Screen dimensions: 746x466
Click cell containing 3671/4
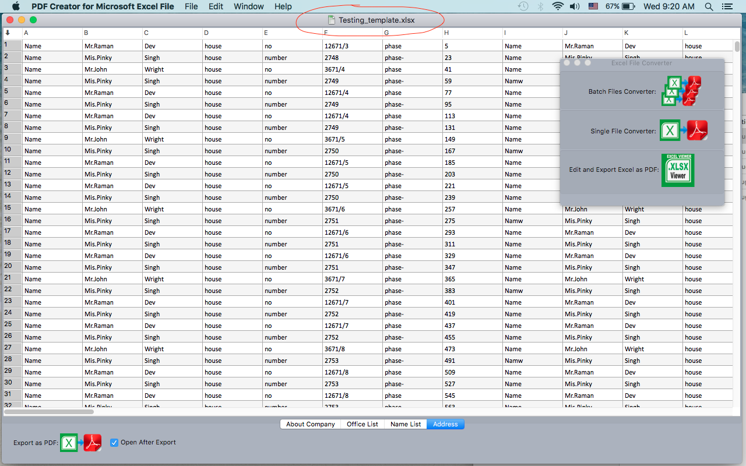tap(353, 69)
